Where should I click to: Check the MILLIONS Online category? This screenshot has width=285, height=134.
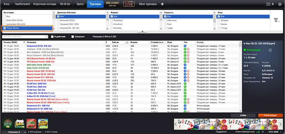[x=5, y=20]
